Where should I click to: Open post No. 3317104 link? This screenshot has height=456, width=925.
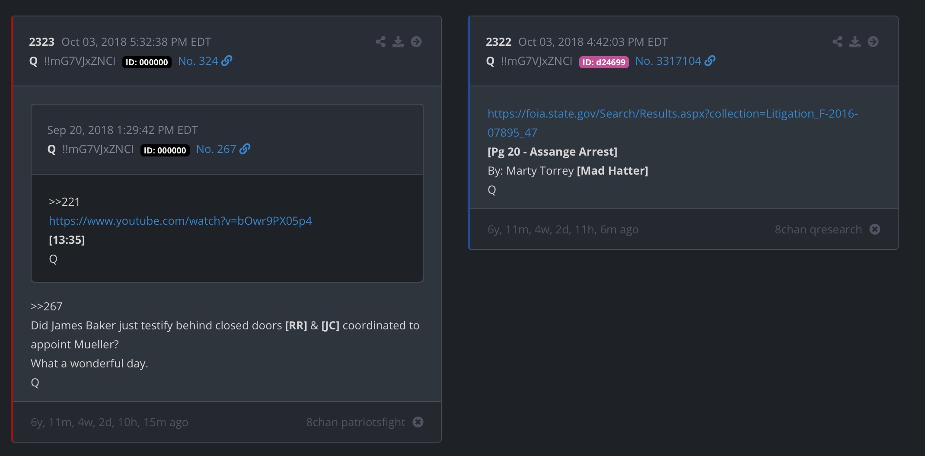coord(668,61)
